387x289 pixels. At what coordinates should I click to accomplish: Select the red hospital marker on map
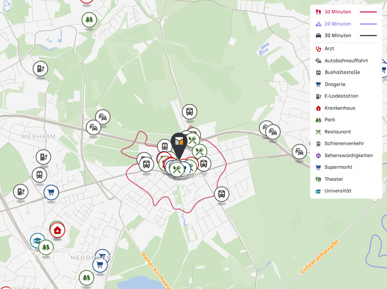tap(57, 230)
